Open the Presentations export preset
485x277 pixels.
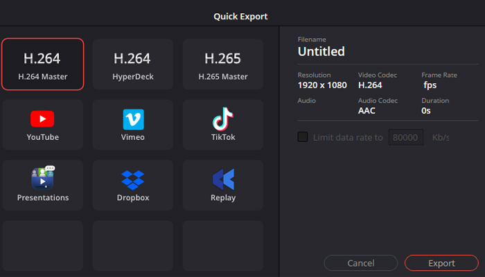(43, 185)
